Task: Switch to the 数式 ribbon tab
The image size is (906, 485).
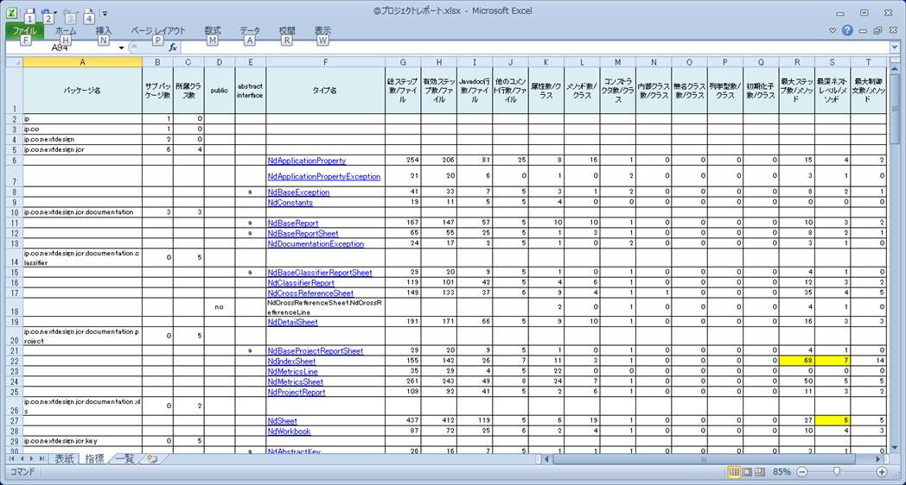Action: (x=212, y=30)
